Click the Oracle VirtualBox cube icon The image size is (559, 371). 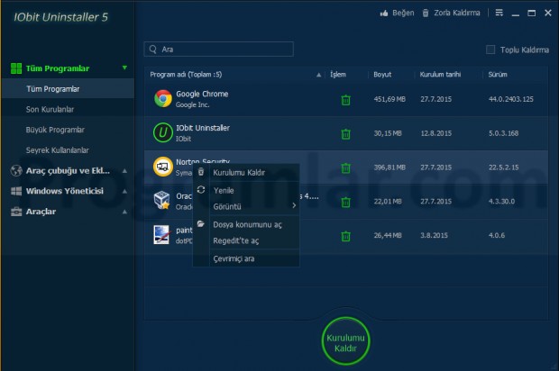pos(162,200)
